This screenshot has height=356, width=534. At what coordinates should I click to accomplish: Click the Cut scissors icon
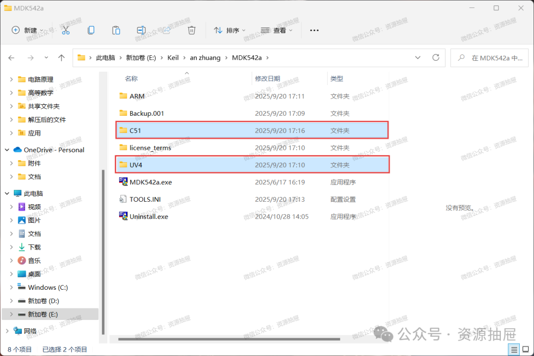(x=66, y=30)
